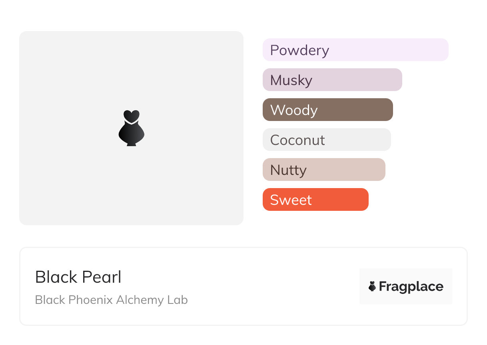Click the white "Sweet" text label

[x=291, y=200]
